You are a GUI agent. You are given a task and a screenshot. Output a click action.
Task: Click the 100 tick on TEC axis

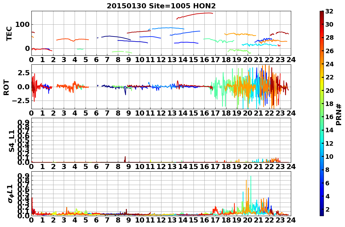pos(22,24)
